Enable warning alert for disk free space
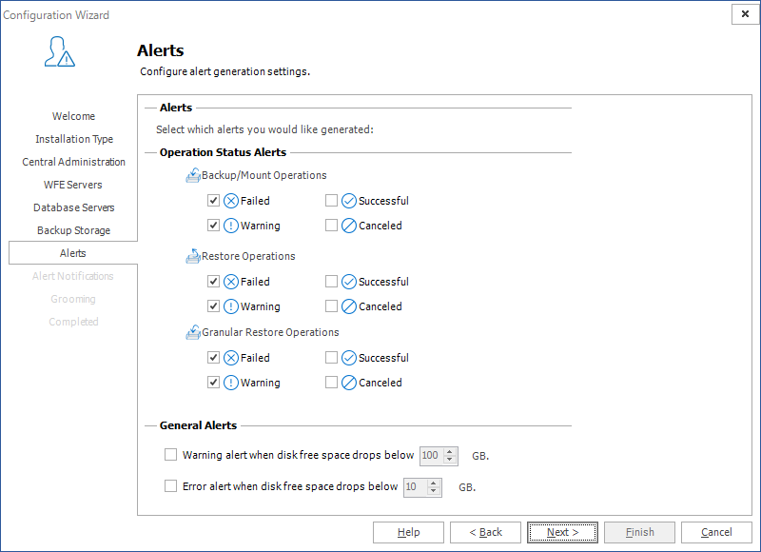The width and height of the screenshot is (761, 552). pos(171,455)
